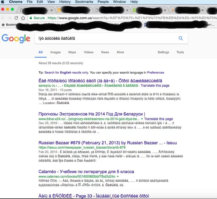Open the saveyou.ru forum result title
This screenshot has width=217, height=199.
tap(100, 81)
